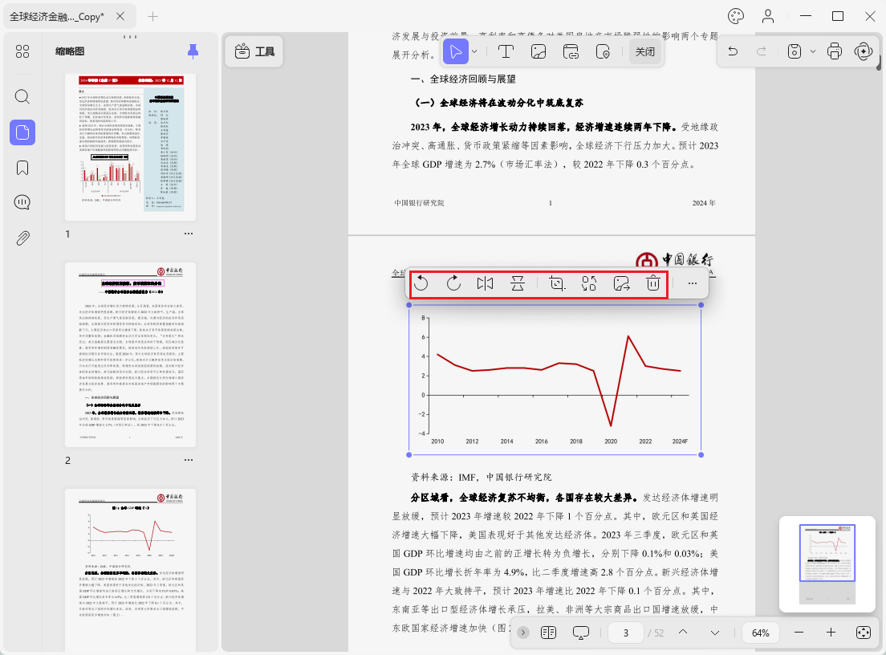The width and height of the screenshot is (886, 655).
Task: Click the 关闭 button
Action: pyautogui.click(x=644, y=51)
